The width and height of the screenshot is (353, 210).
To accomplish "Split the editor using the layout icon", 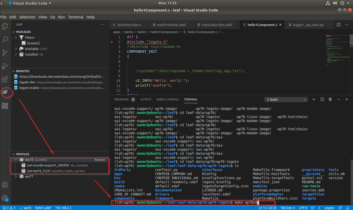I will (x=338, y=25).
